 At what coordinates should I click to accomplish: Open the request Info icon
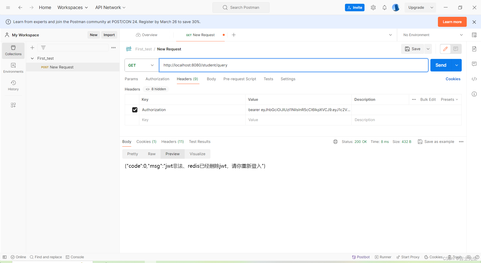click(x=474, y=94)
